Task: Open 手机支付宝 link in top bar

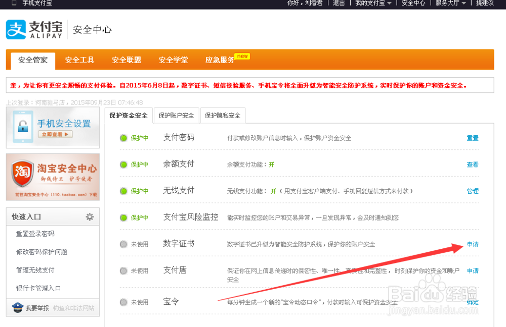Action: (37, 3)
